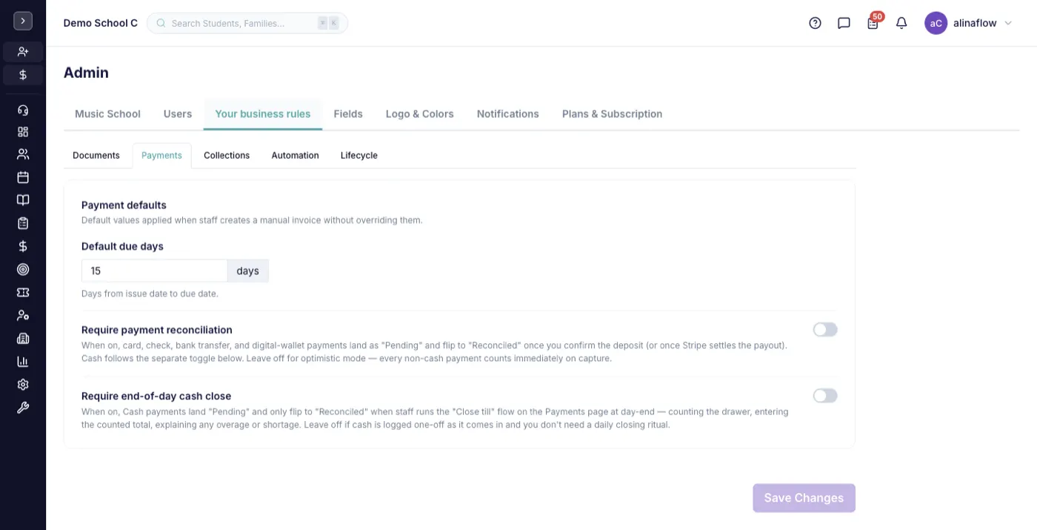Switch to the Music School tab
Viewport: 1037px width, 530px height.
107,114
